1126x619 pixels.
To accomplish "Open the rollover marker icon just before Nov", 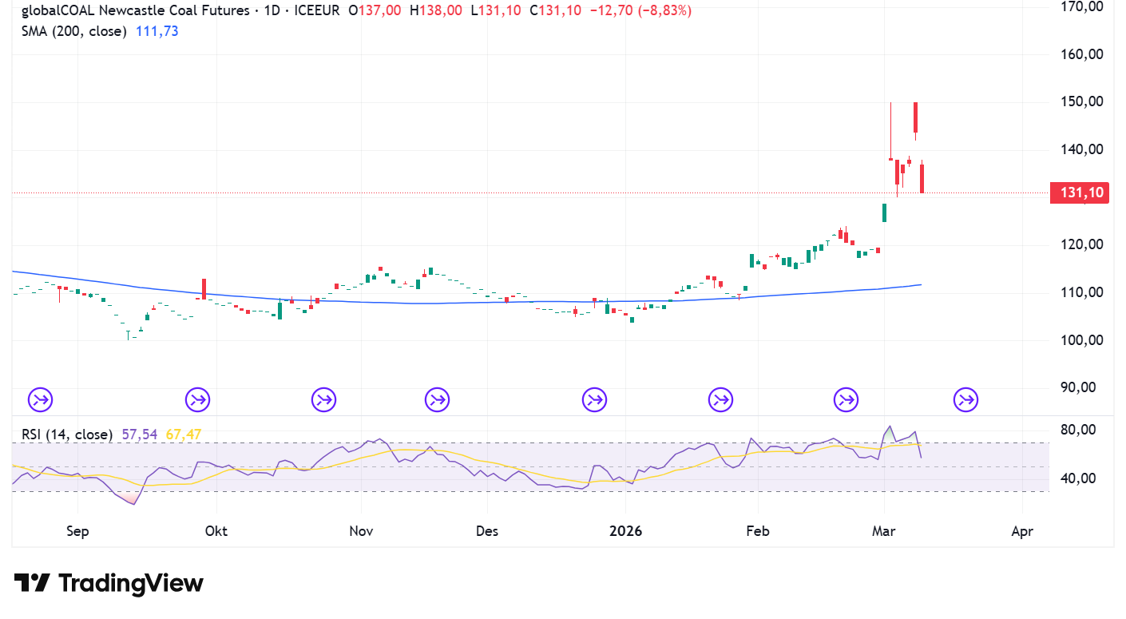I will click(323, 399).
